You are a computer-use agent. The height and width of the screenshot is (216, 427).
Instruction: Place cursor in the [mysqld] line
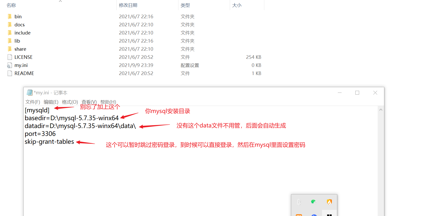tap(37, 110)
